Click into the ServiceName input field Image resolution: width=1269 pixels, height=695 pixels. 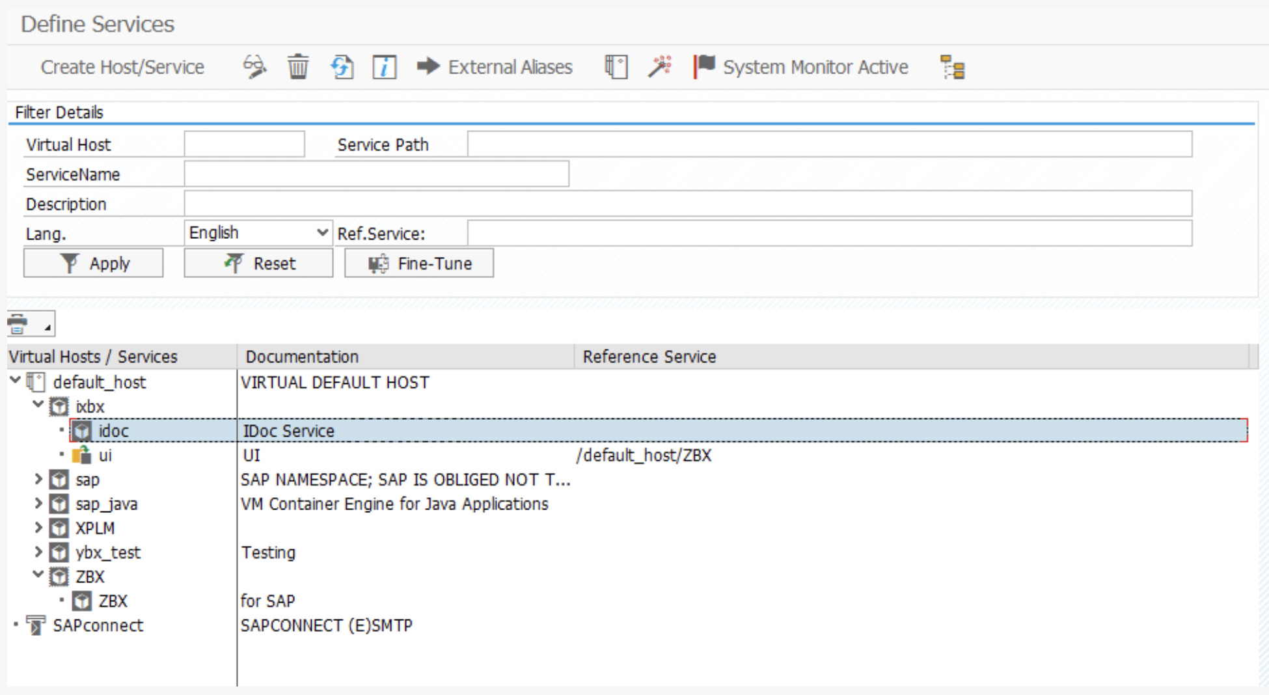[376, 174]
